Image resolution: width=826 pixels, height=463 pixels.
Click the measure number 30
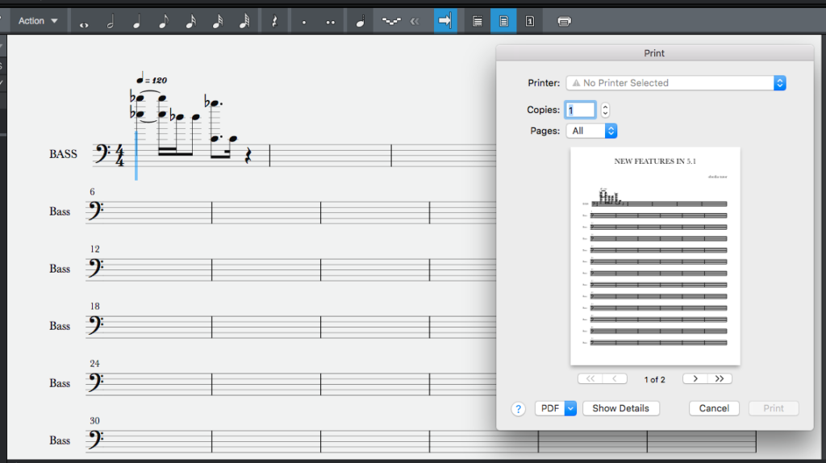(95, 421)
